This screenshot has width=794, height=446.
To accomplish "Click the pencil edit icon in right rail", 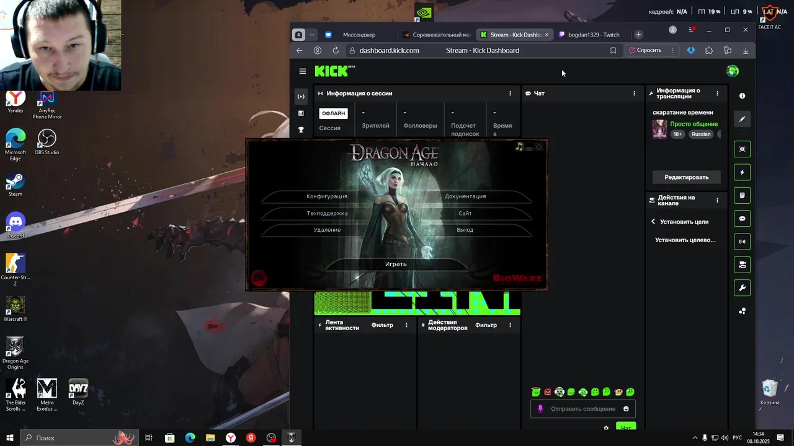I will (743, 119).
